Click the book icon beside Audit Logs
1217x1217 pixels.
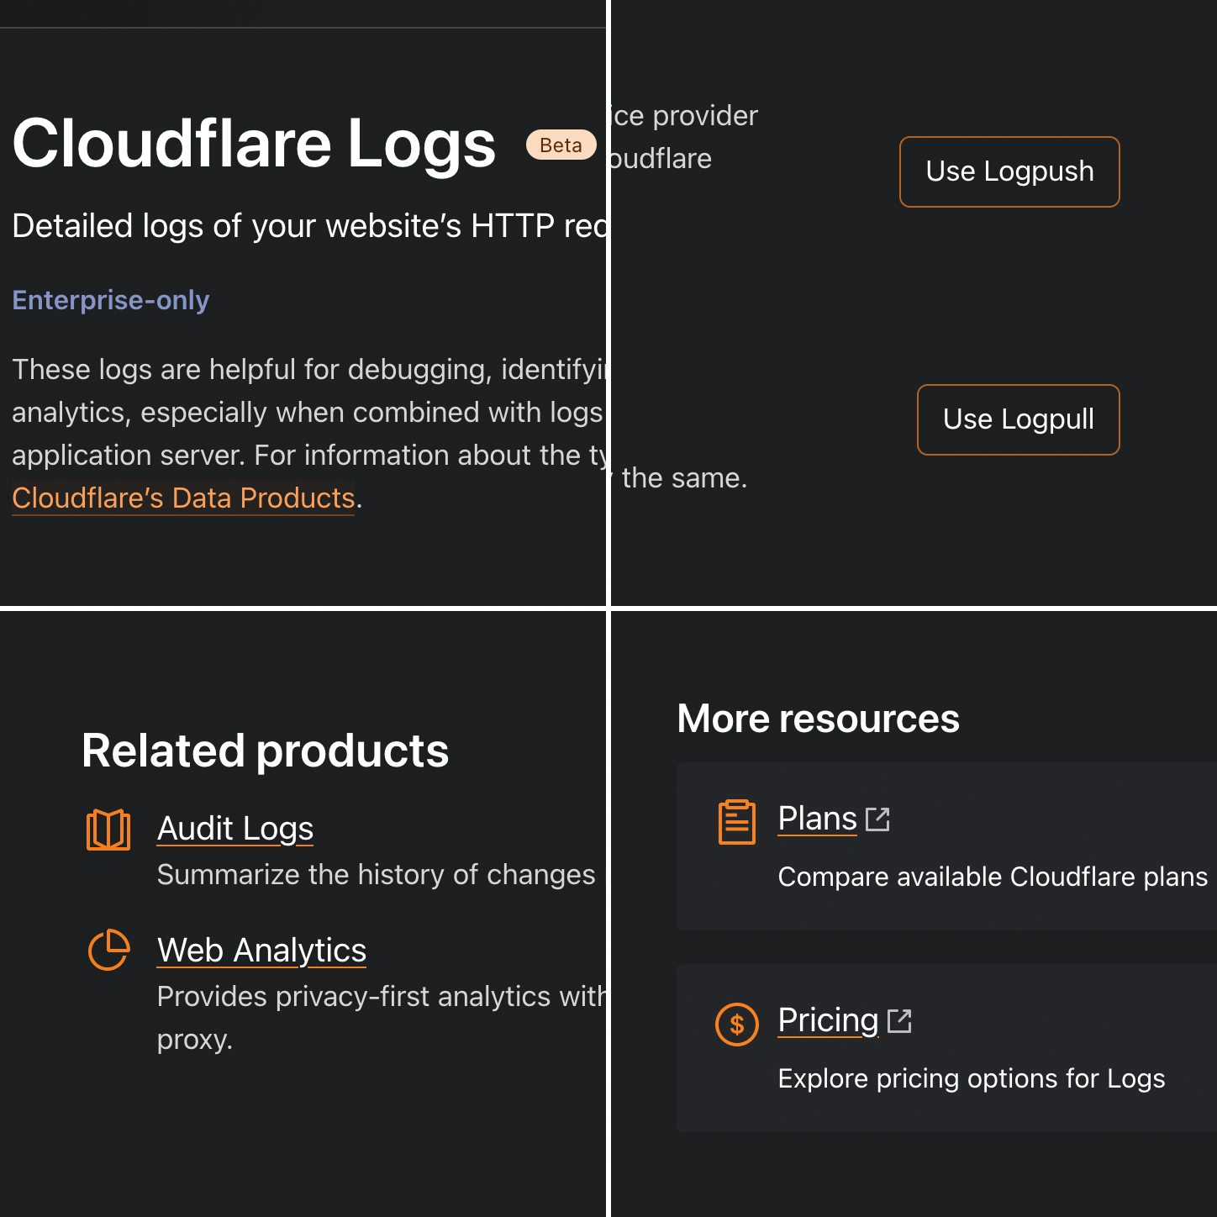[x=108, y=830]
